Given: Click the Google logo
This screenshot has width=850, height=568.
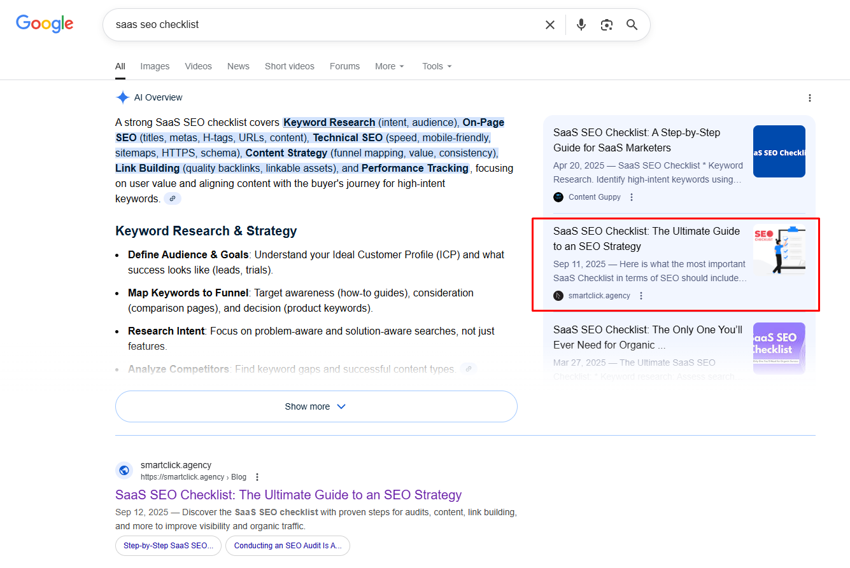Looking at the screenshot, I should [45, 24].
